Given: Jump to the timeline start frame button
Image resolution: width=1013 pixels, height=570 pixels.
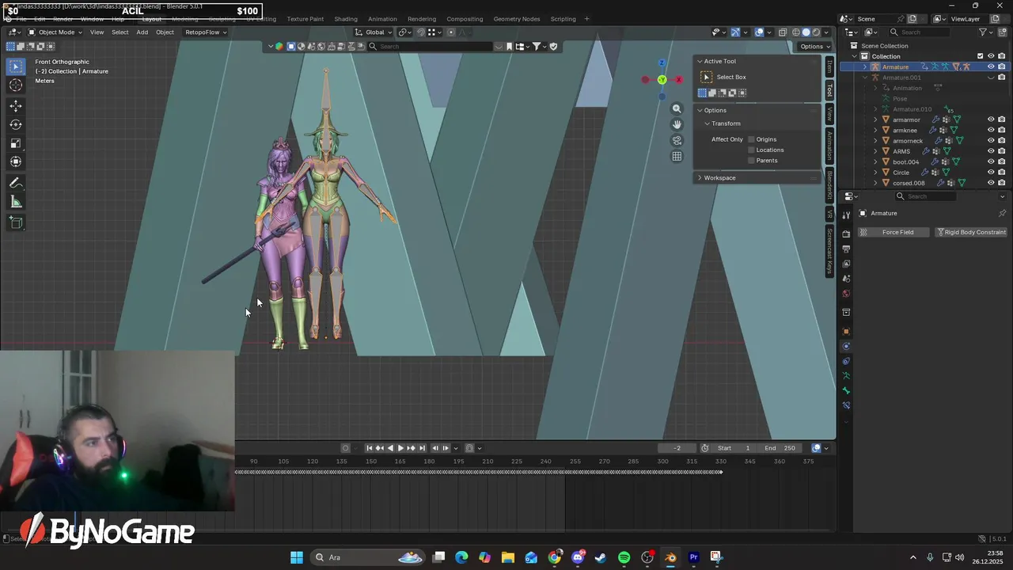Looking at the screenshot, I should point(369,448).
